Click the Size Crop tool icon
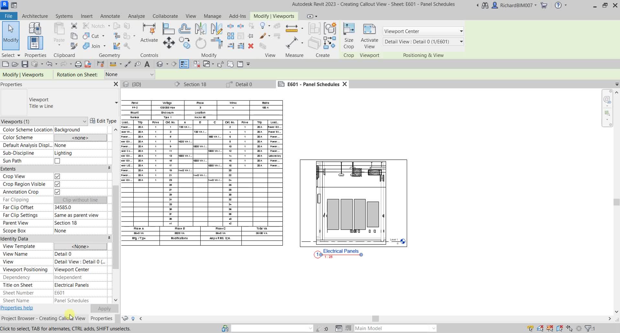Screen dimensions: 620x333 (x=349, y=29)
